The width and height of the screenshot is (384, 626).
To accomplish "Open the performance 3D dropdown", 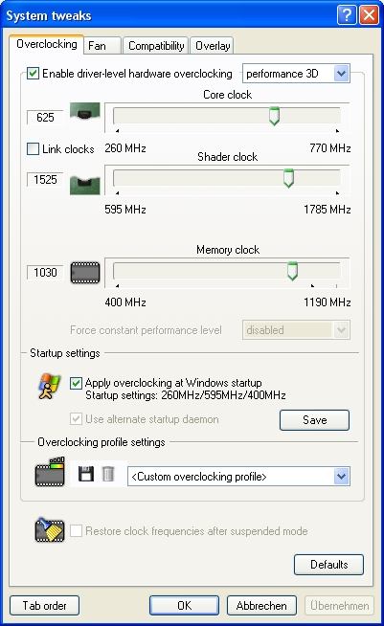I will pyautogui.click(x=296, y=74).
